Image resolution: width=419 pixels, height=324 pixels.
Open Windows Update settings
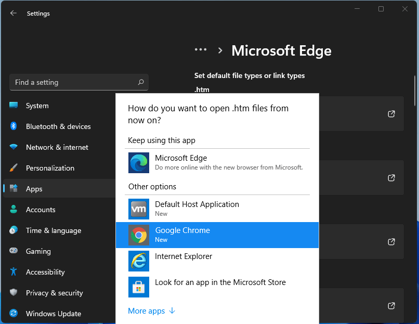tap(59, 313)
